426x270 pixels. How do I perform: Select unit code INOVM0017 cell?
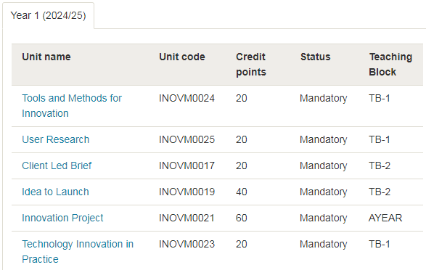pos(187,165)
